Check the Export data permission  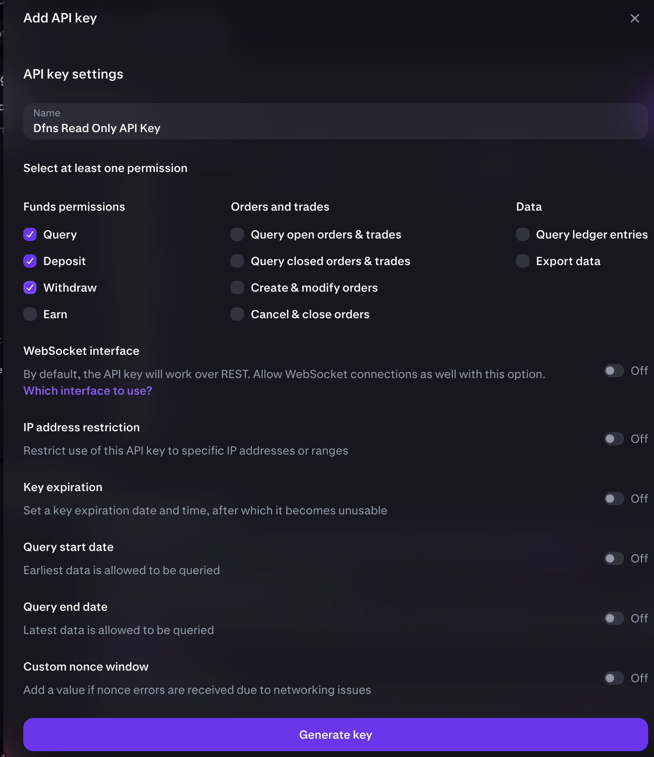[523, 261]
